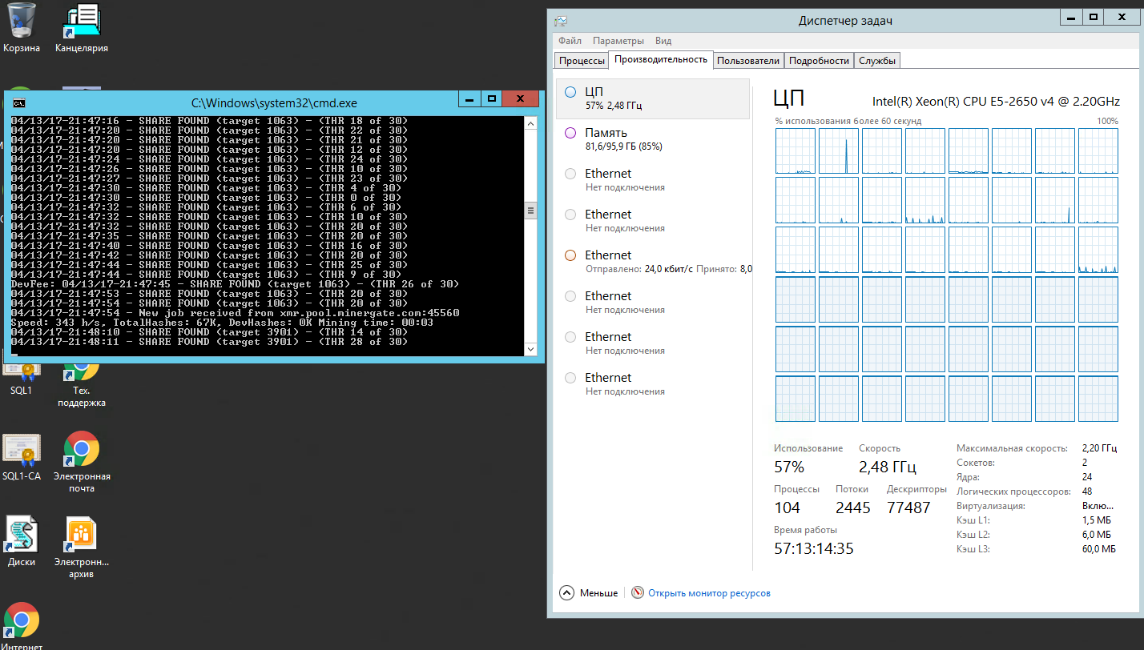Click the 57% value under Использование

(789, 467)
